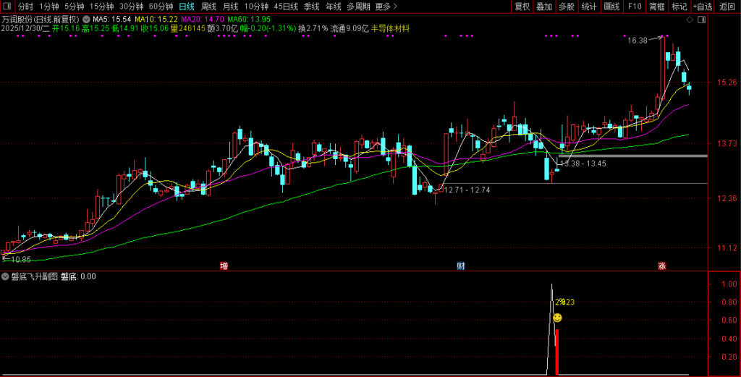
Task: Click the panel toggle icon at top-left
Action: click(x=7, y=7)
